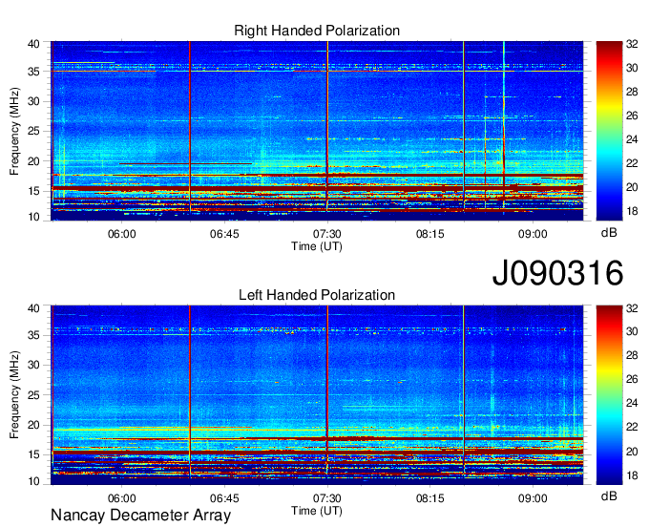Click the 08:15 tick on the top time axis
The height and width of the screenshot is (527, 649).
pos(430,234)
